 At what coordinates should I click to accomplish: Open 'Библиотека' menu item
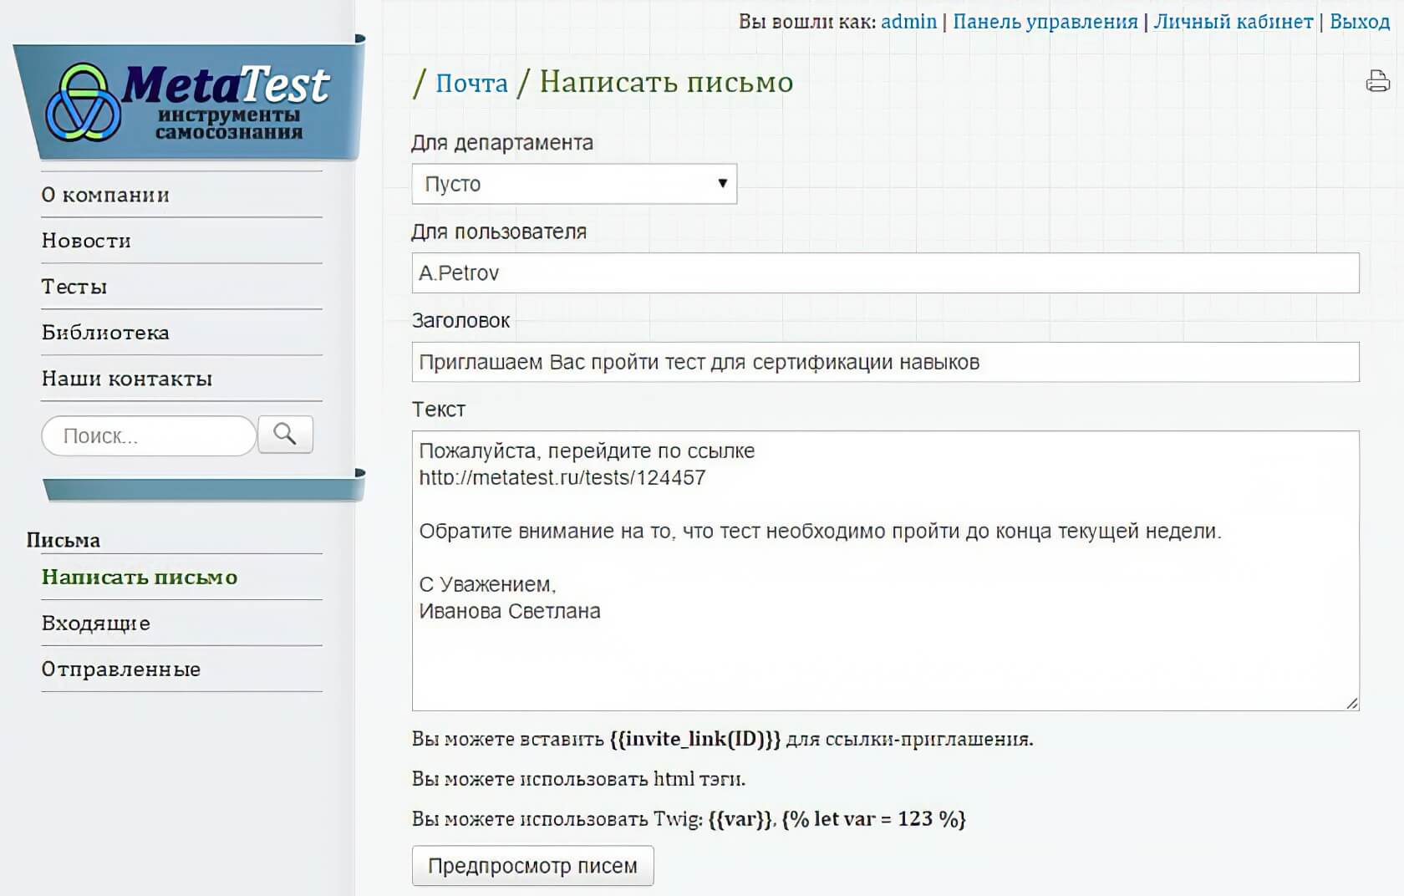click(x=105, y=333)
